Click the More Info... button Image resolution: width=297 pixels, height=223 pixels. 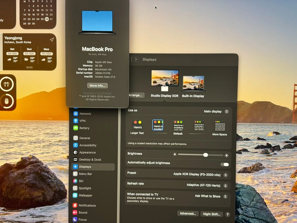click(97, 86)
